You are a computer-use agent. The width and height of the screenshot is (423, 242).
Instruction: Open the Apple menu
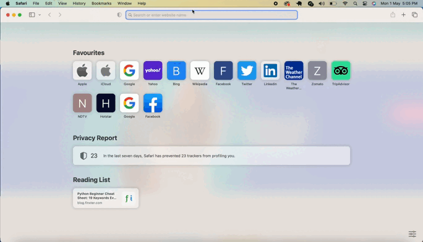click(x=7, y=4)
